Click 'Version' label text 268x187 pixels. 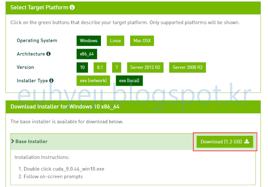point(25,67)
